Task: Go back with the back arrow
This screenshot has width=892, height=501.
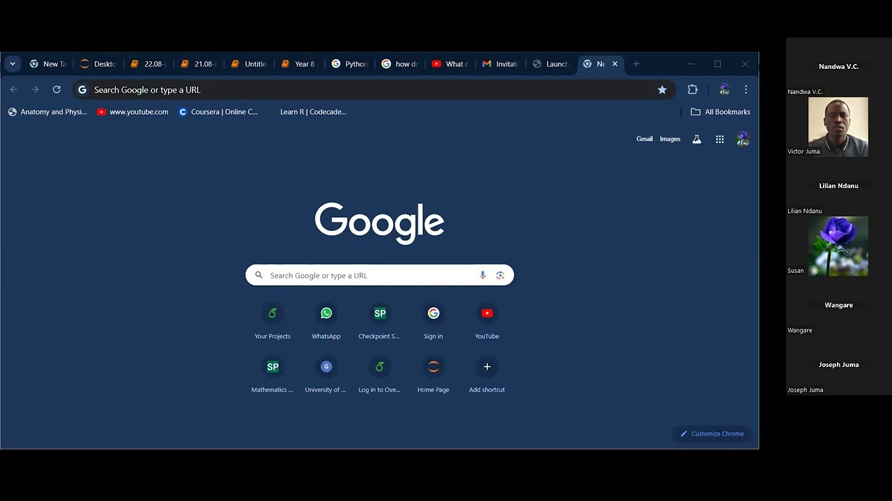Action: tap(14, 90)
